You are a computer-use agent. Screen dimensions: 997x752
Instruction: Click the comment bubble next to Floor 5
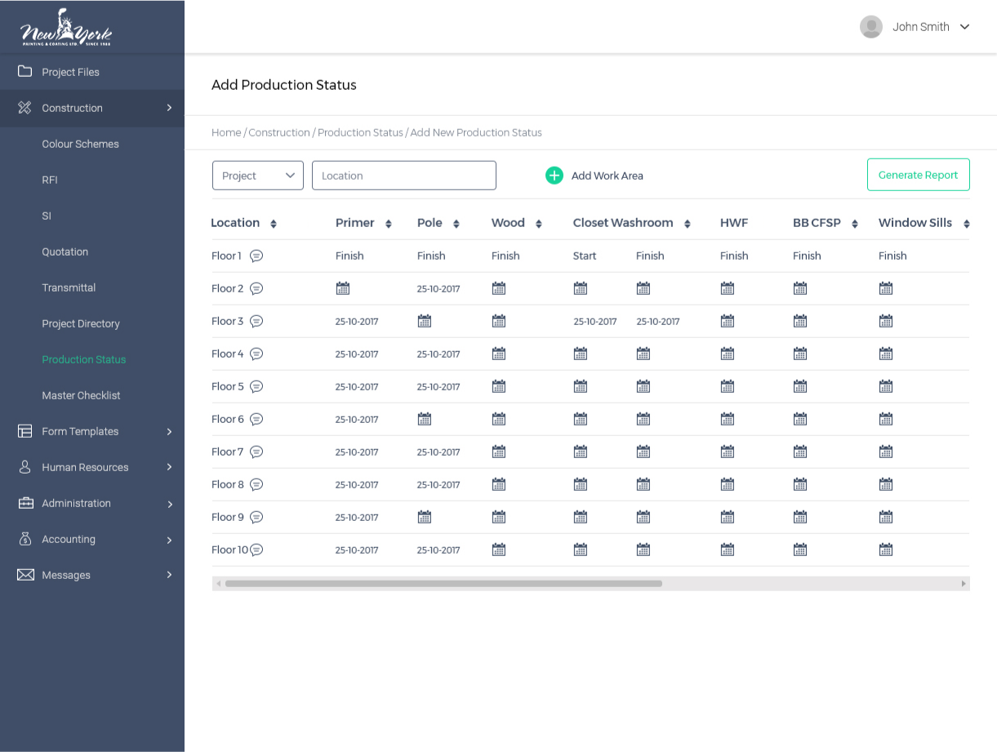click(x=257, y=386)
